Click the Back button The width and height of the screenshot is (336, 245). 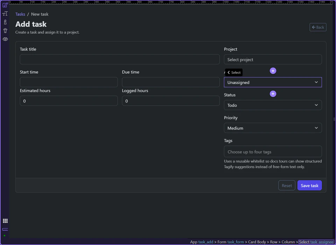[318, 27]
